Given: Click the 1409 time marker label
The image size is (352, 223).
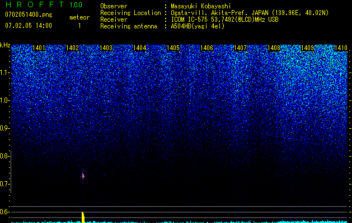Looking at the screenshot, I should point(307,48).
